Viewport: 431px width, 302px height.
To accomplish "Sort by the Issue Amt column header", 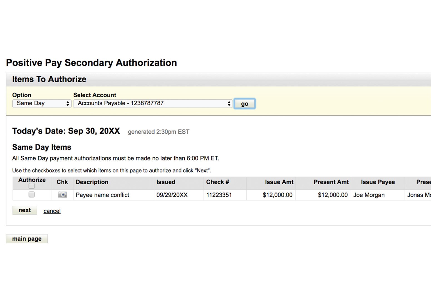I will coord(279,182).
